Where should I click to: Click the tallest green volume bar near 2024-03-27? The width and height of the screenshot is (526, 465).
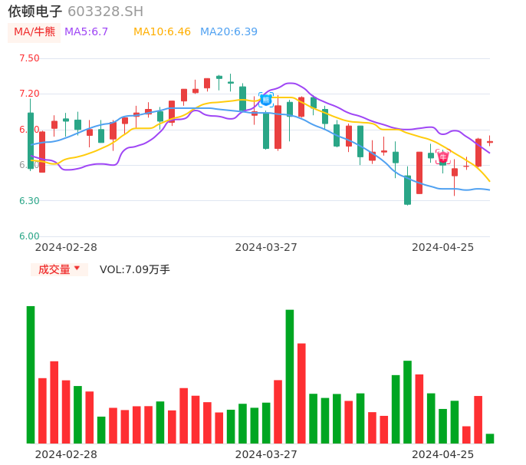pyautogui.click(x=290, y=376)
